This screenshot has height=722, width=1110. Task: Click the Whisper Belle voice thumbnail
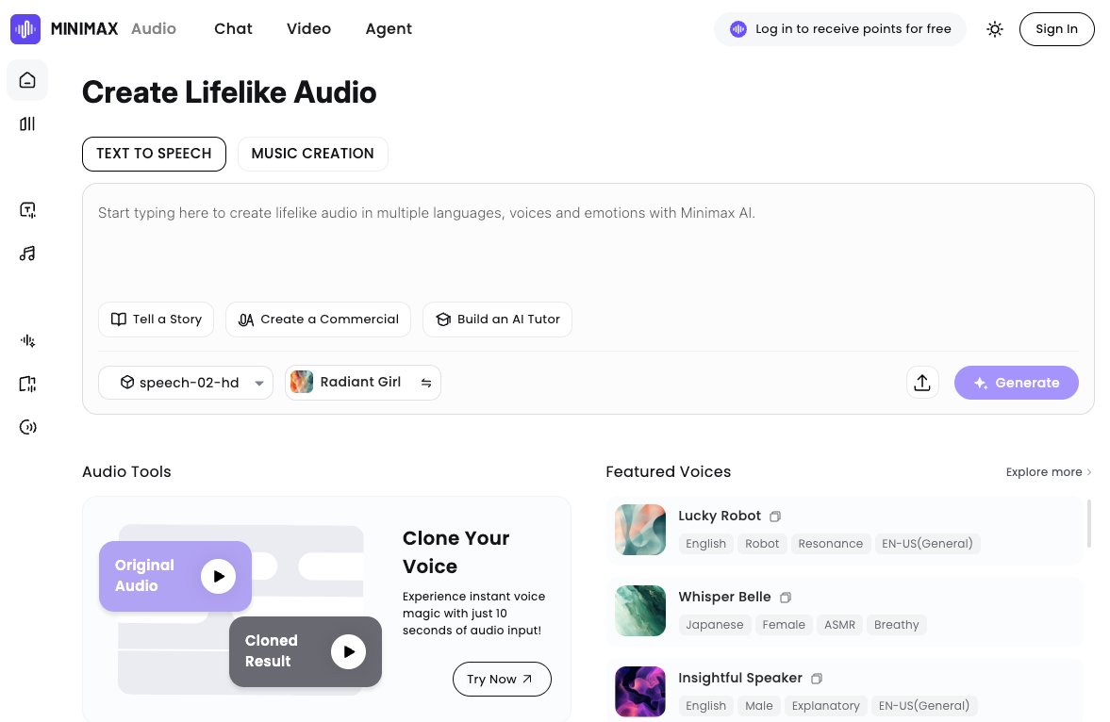(640, 611)
